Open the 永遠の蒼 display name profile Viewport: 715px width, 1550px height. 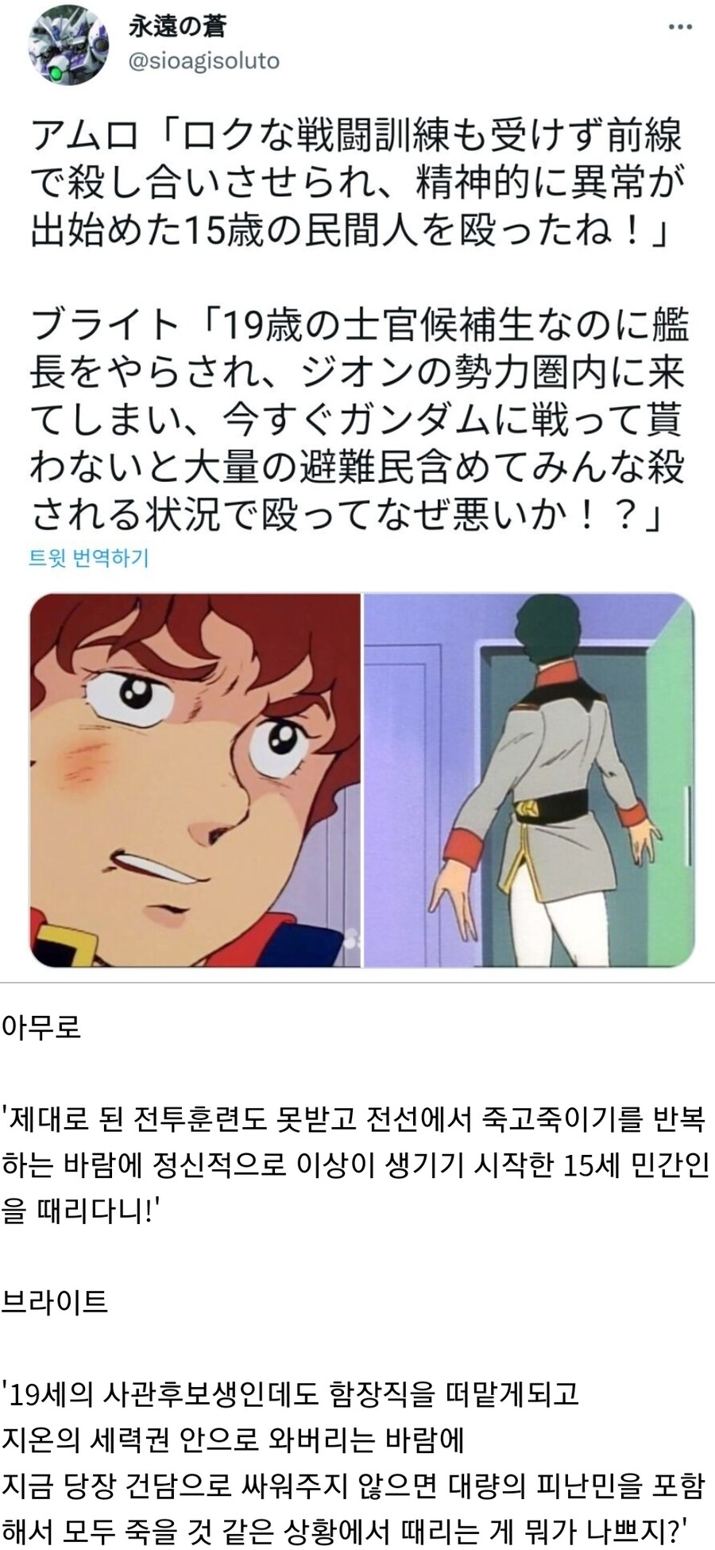[x=178, y=25]
